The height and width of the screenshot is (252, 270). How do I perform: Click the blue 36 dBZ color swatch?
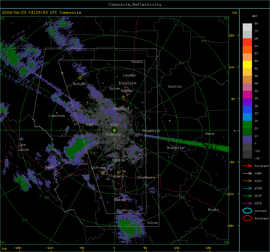247,109
